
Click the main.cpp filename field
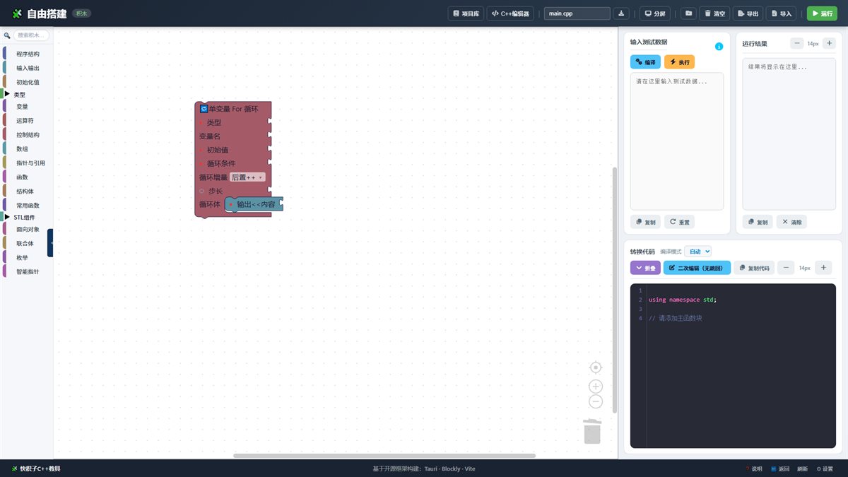pos(577,13)
